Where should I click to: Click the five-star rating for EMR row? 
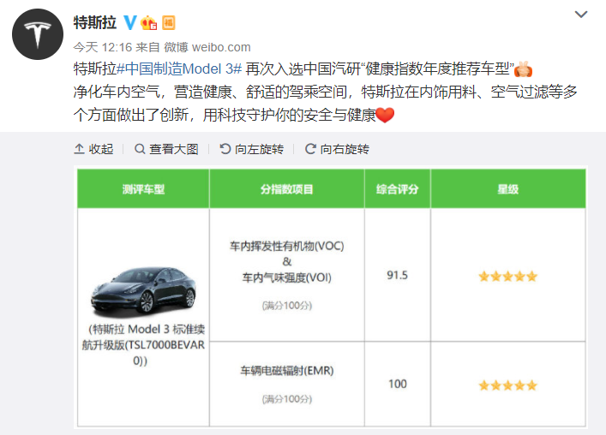click(507, 384)
